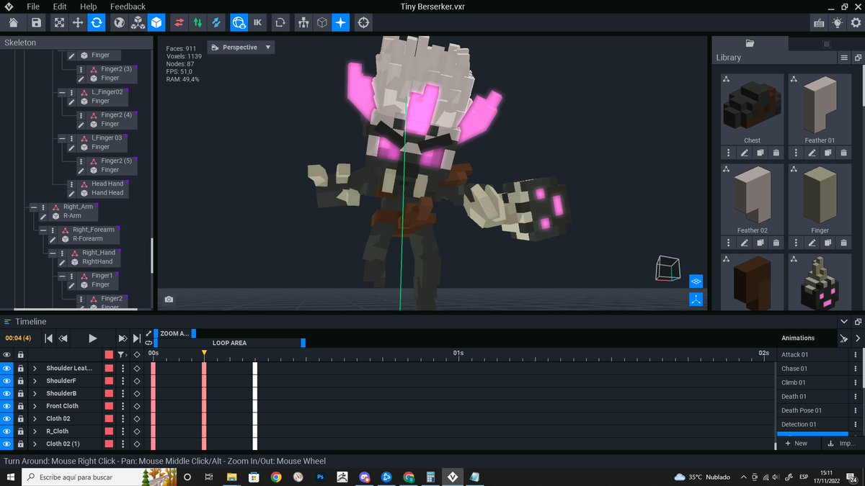
Task: Toggle all tracks visibility in timeline header
Action: (6, 354)
